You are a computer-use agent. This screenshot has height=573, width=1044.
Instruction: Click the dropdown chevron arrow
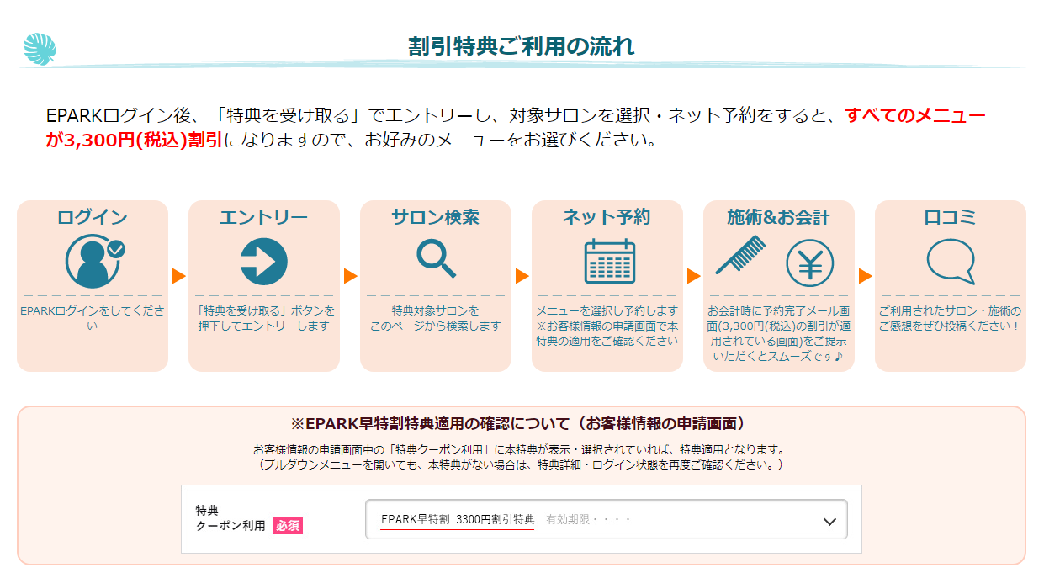pyautogui.click(x=830, y=522)
